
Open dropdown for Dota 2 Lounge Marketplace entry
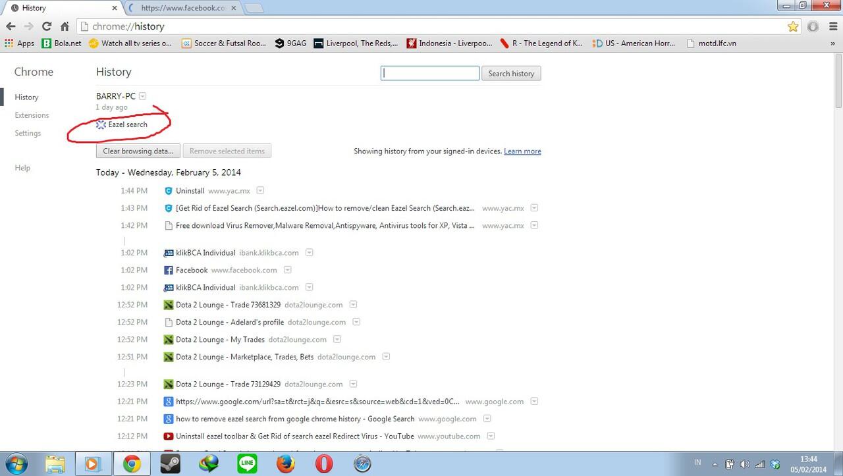[386, 357]
